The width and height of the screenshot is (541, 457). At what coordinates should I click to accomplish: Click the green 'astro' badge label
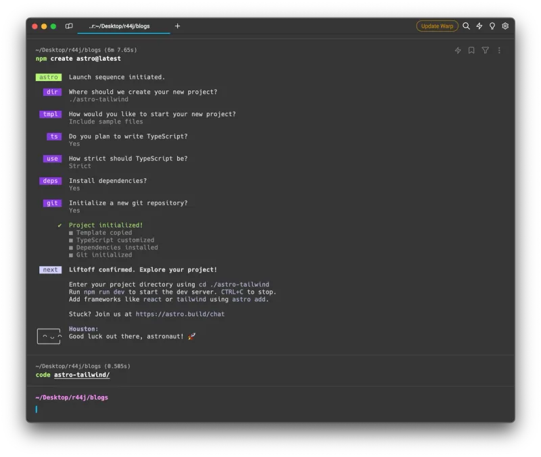click(x=49, y=77)
